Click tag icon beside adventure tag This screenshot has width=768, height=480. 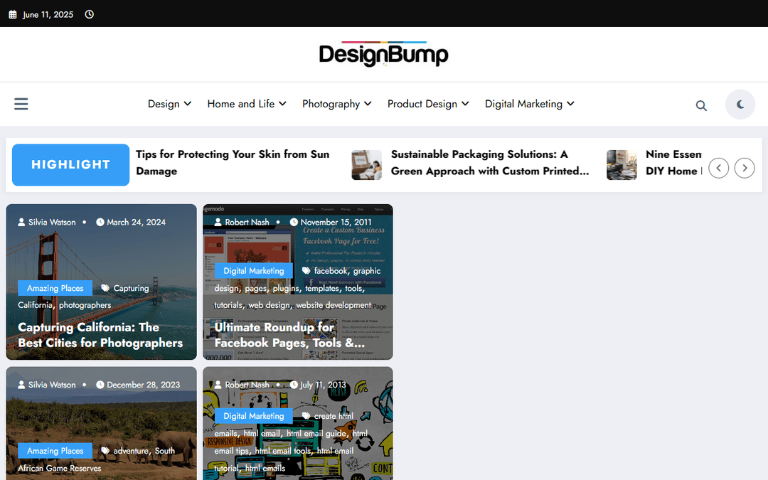pos(105,451)
